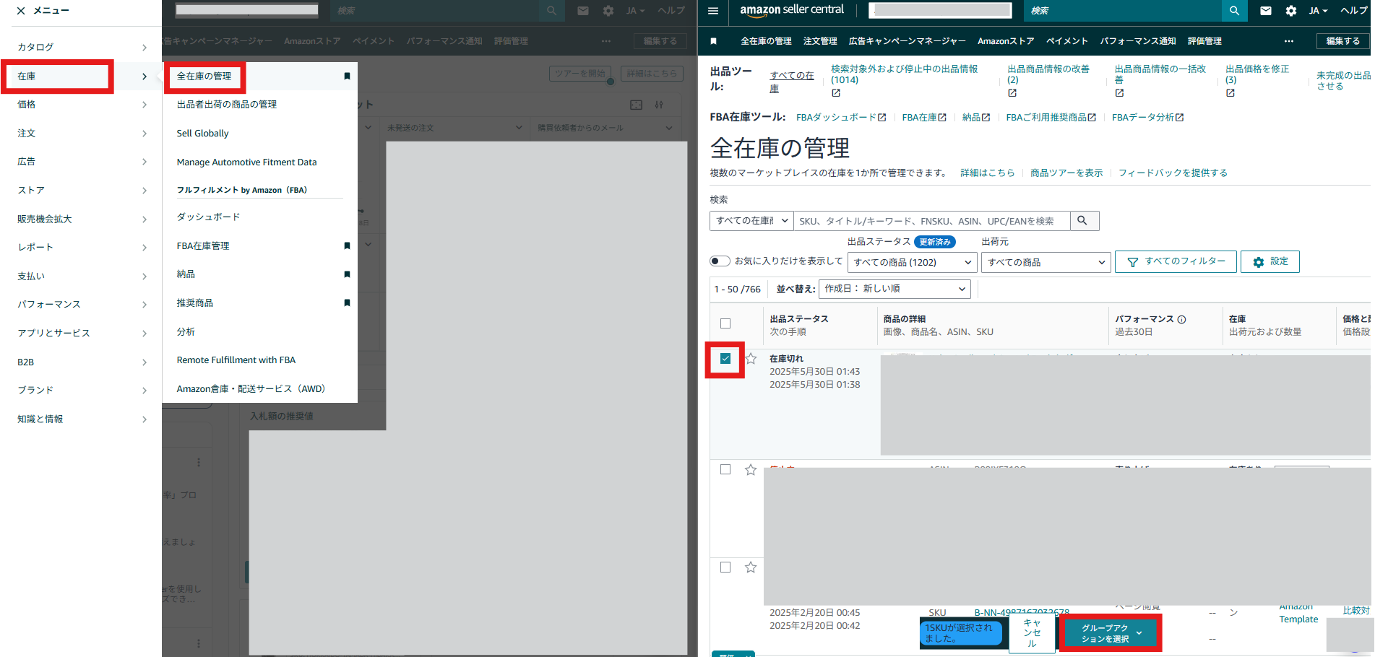
Task: Favorite the first listing with star icon
Action: (751, 359)
